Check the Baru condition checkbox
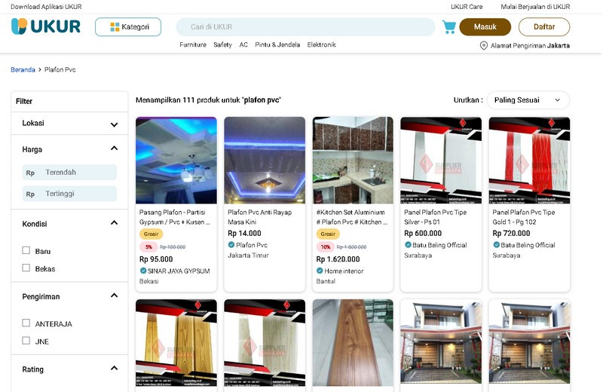This screenshot has width=603, height=392. point(26,250)
